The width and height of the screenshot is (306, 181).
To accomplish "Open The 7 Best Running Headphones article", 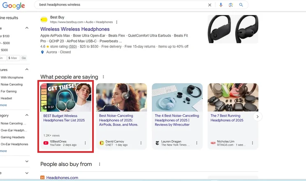I will point(227,118).
